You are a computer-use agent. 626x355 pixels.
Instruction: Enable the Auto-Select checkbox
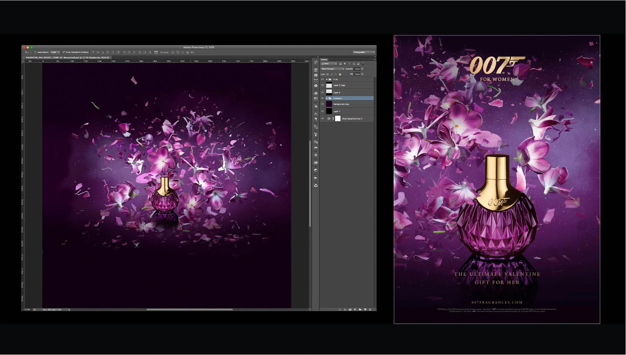35,52
